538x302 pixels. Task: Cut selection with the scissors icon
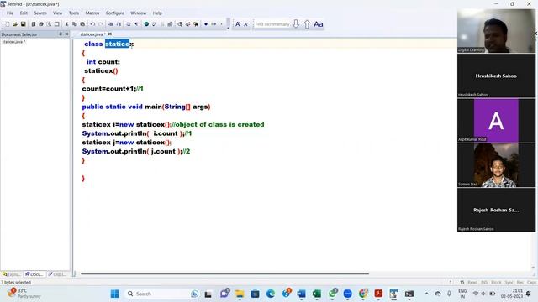pos(66,24)
